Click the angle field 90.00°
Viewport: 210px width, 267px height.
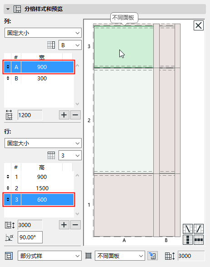tap(30, 237)
